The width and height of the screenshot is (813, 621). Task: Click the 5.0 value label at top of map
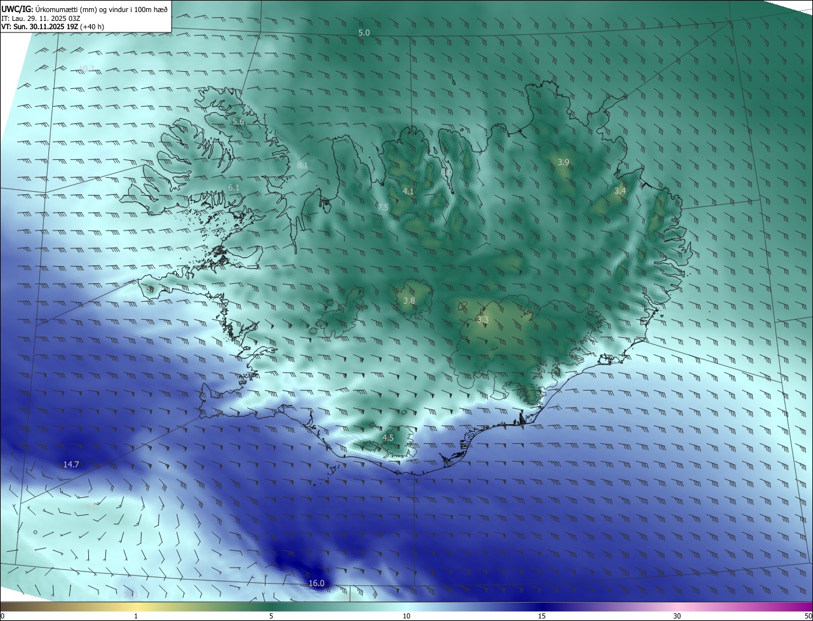pos(364,32)
